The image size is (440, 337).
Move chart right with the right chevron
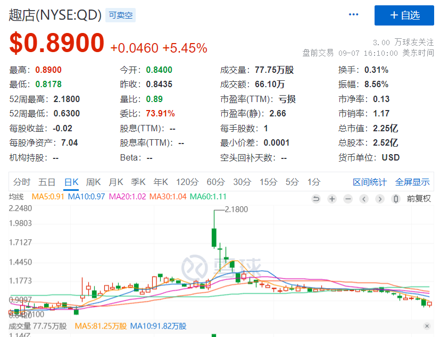380,199
